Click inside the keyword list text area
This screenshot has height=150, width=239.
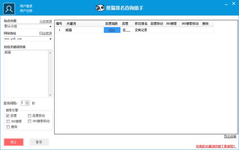tap(26, 74)
